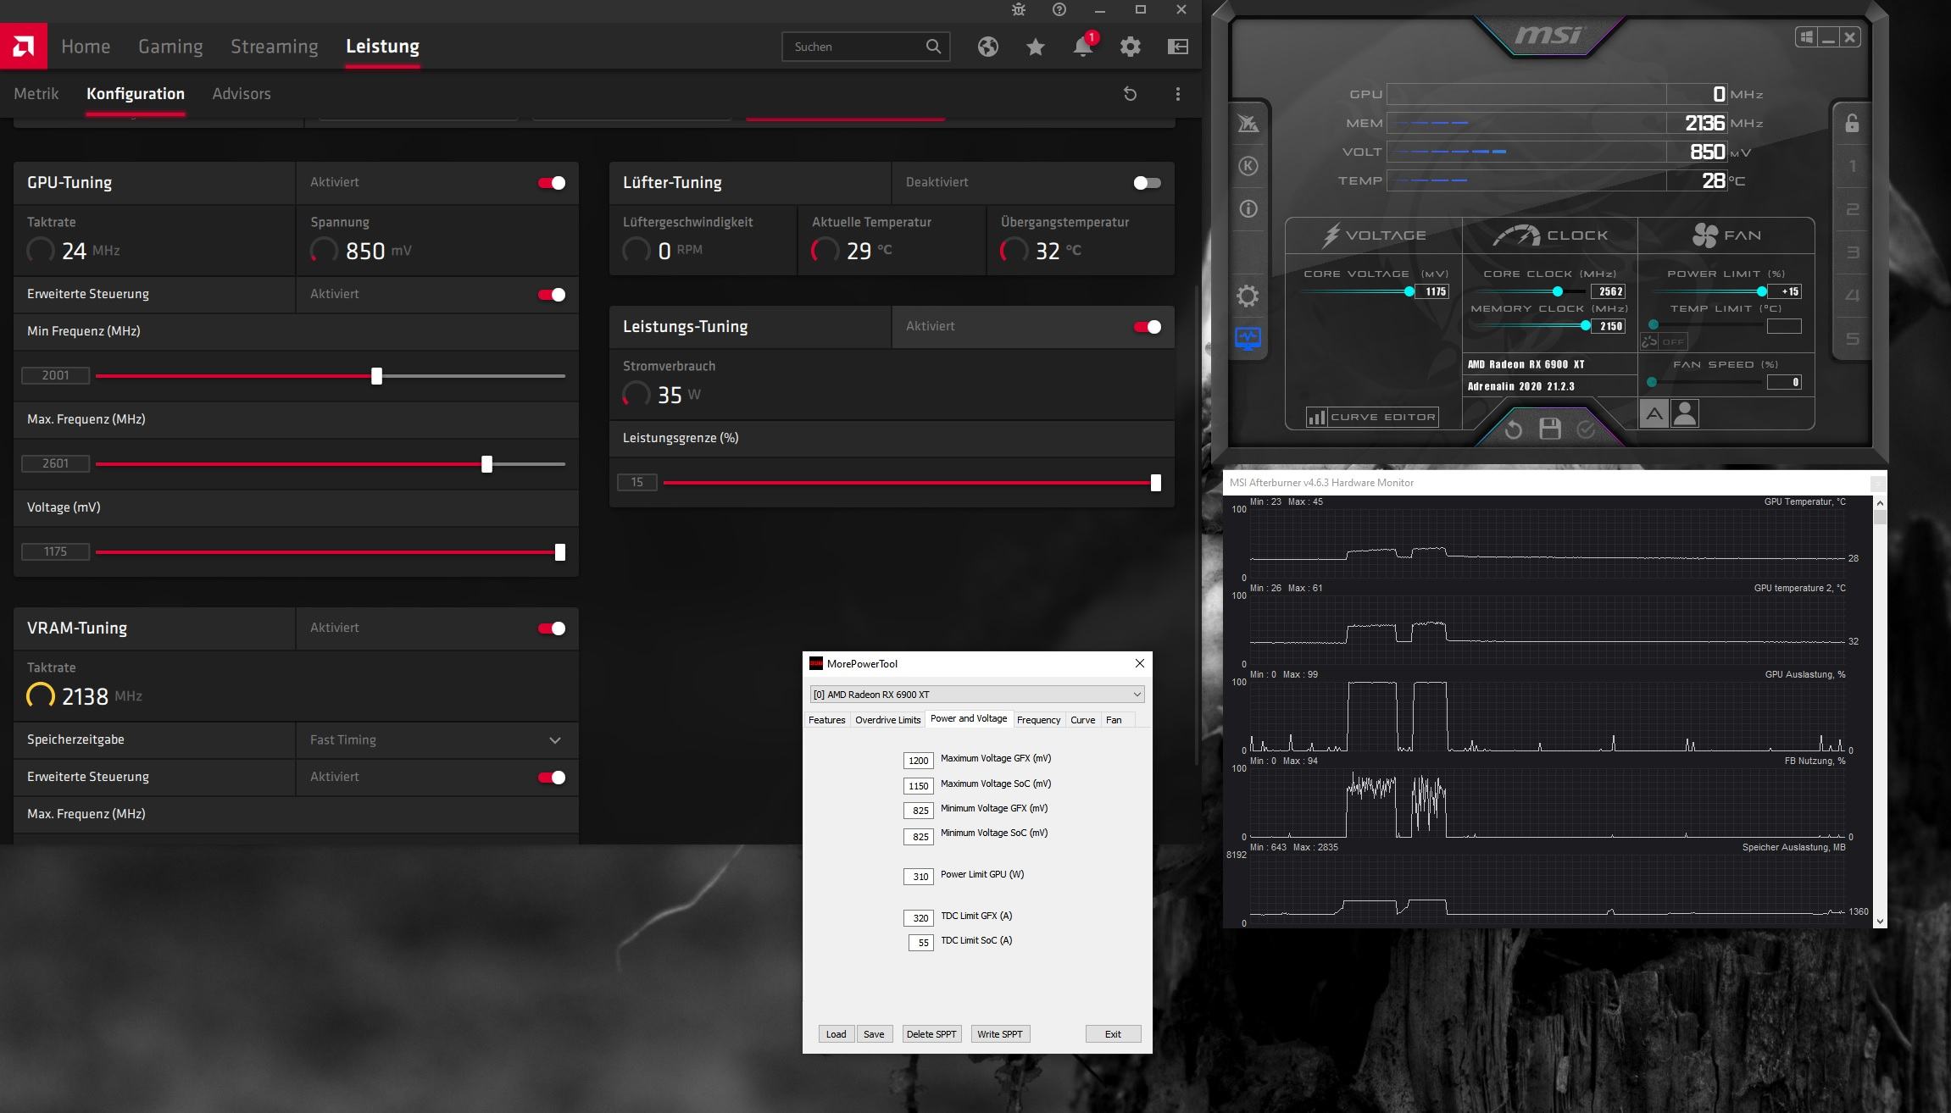This screenshot has height=1113, width=1951.
Task: Save profile with Afterburner floppy disk icon
Action: (1550, 429)
